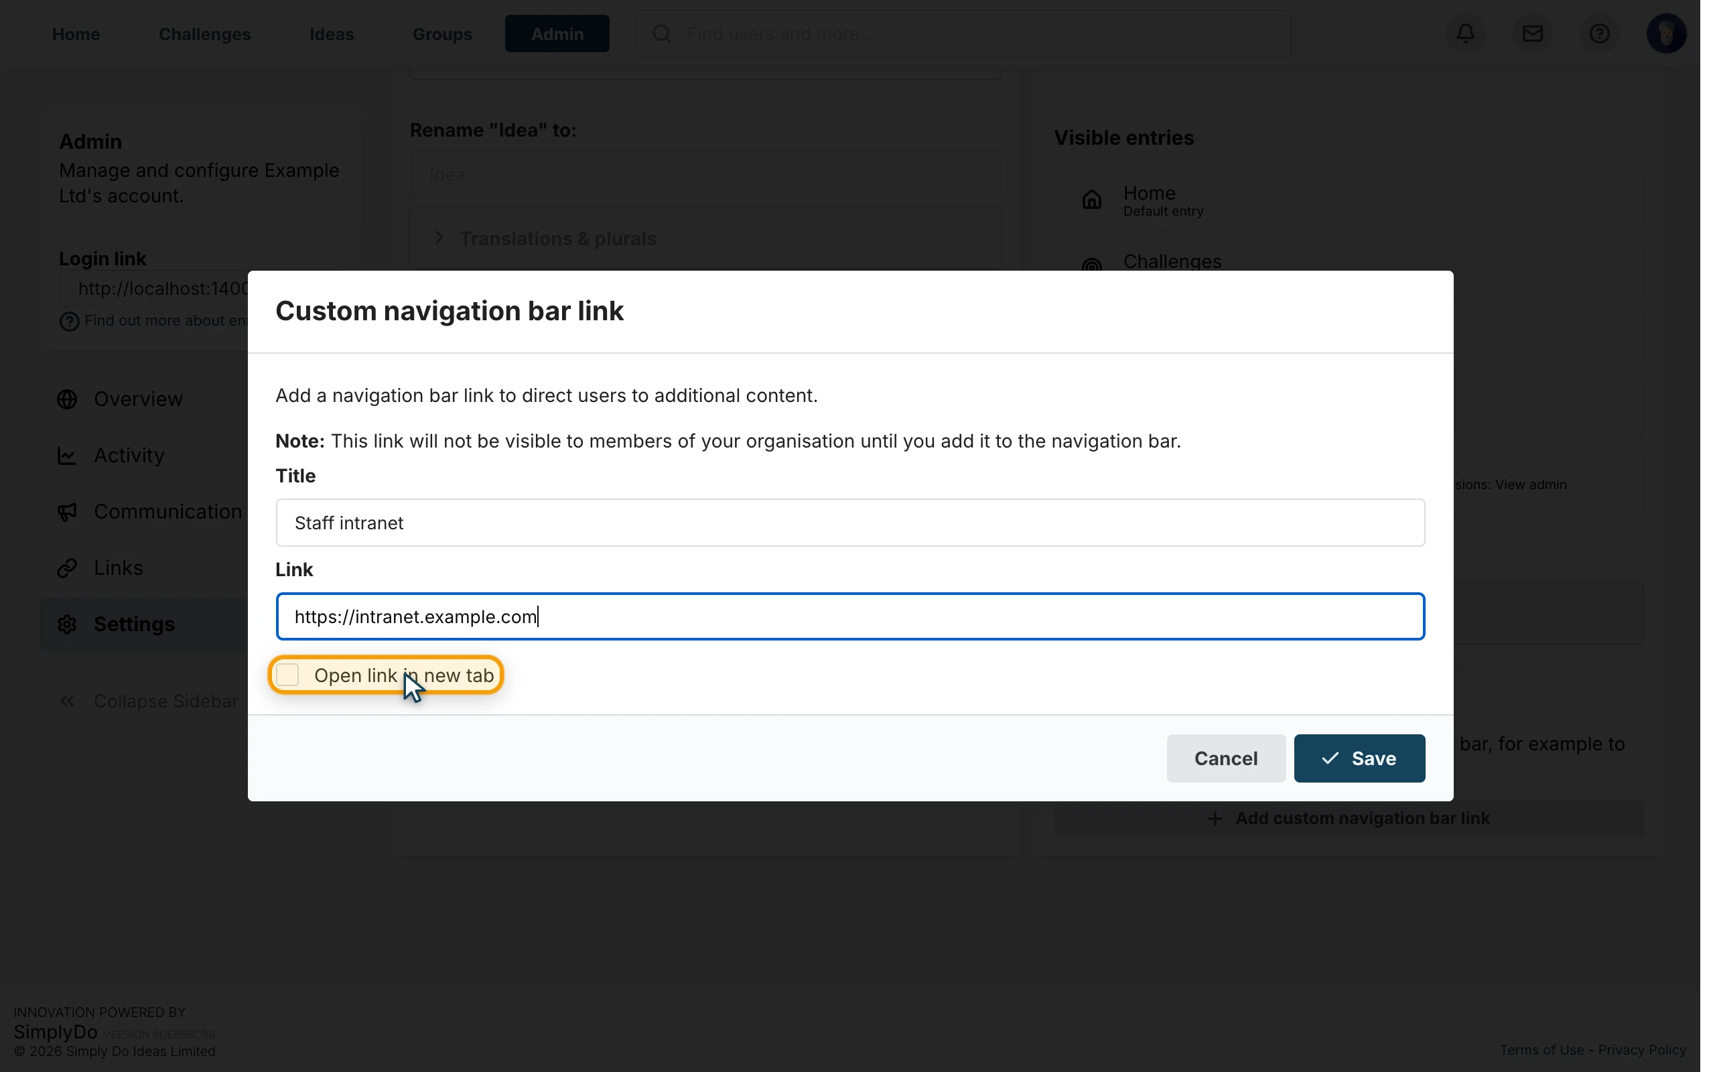Click the plus icon on Add custom navigation bar link
The width and height of the screenshot is (1715, 1072).
[x=1215, y=819]
